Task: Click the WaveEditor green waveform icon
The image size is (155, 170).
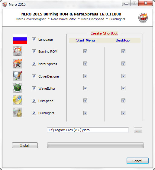Action: tap(18, 88)
